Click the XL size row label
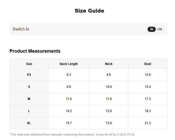This screenshot has height=140, width=175. (x=29, y=123)
